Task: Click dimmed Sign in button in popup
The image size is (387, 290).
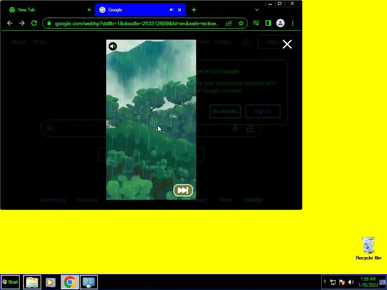Action: point(263,111)
